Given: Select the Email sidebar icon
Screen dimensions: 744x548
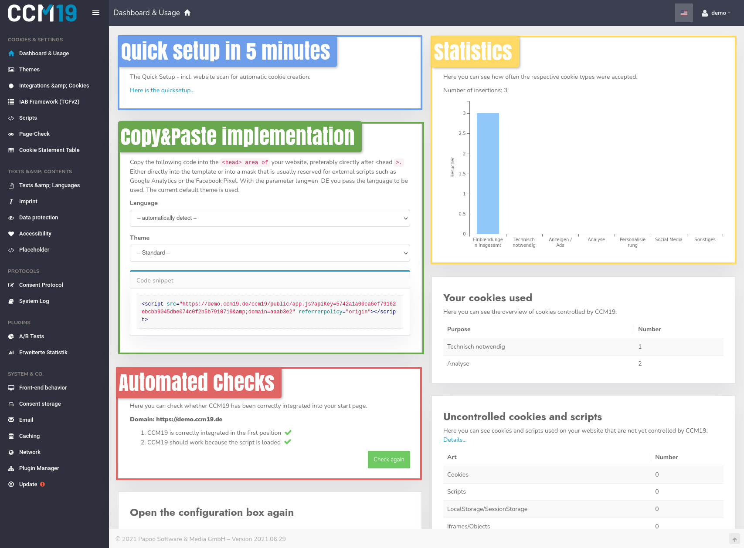Looking at the screenshot, I should (11, 420).
